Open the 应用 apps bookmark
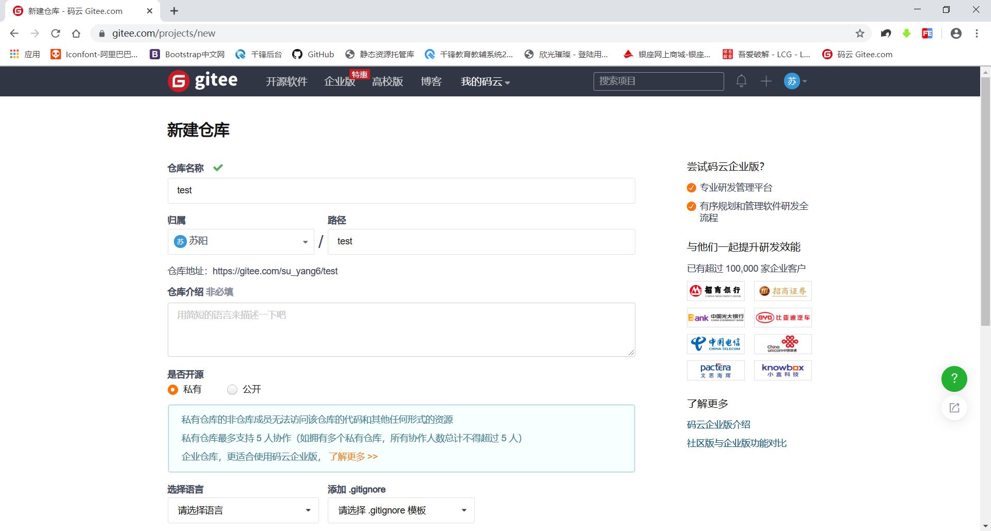Image resolution: width=991 pixels, height=531 pixels. point(24,54)
